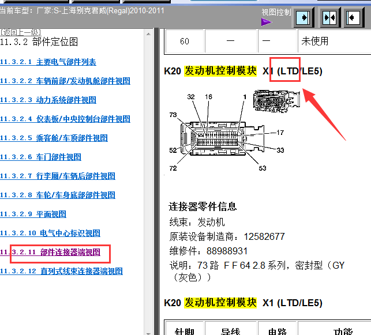Open 11.3.2.6 车门部件视图
This screenshot has height=335, width=371.
[40, 157]
